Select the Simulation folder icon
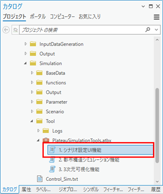 33,63
